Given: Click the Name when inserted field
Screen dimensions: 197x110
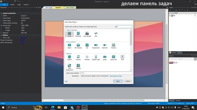Looking at the screenshot, I should 106,73.
